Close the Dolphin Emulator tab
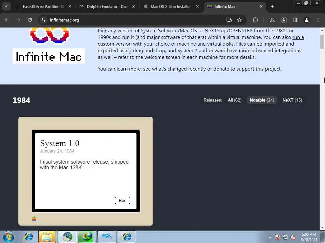 (x=134, y=7)
